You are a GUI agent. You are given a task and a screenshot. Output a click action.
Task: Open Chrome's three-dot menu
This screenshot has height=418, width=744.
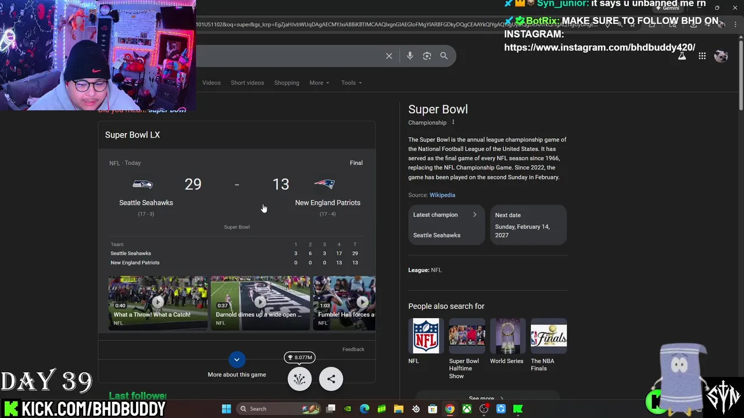(735, 24)
